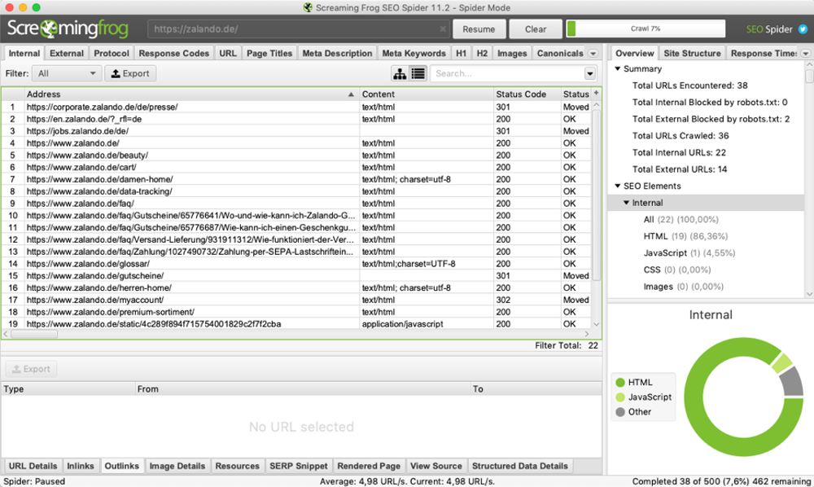Open the External tab
The width and height of the screenshot is (814, 487).
coord(67,54)
